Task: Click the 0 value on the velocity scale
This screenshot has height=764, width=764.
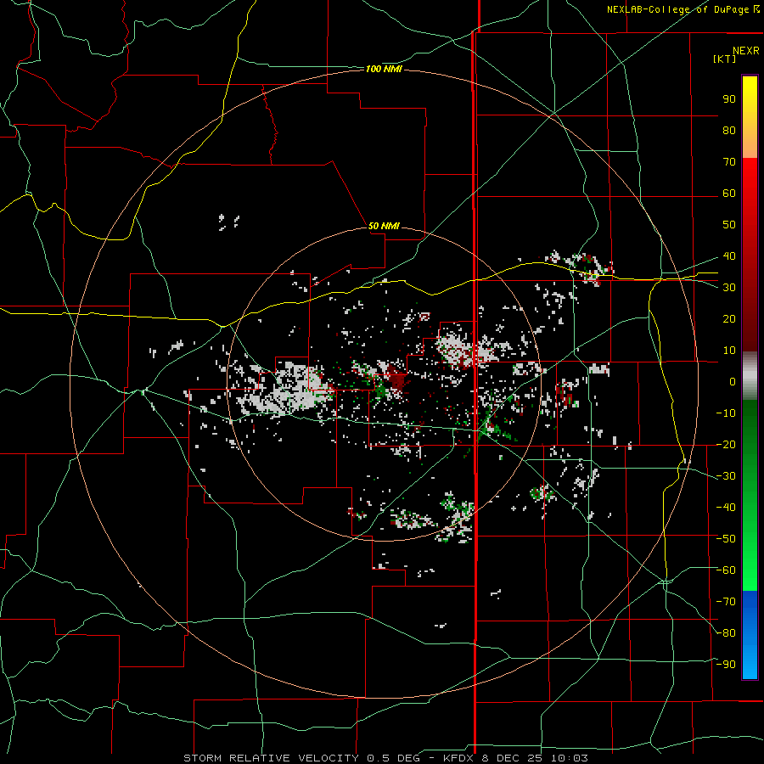Action: pyautogui.click(x=733, y=382)
